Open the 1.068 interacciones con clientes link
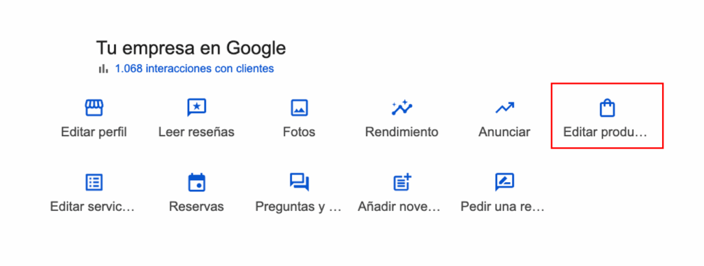Image resolution: width=704 pixels, height=266 pixels. tap(195, 69)
